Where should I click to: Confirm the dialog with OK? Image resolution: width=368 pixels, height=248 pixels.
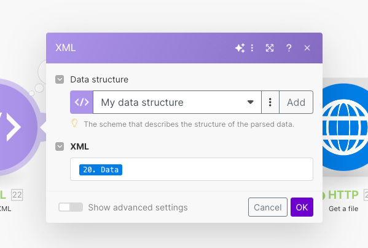(x=302, y=207)
